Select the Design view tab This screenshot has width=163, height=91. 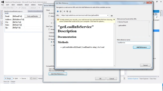tap(8, 78)
